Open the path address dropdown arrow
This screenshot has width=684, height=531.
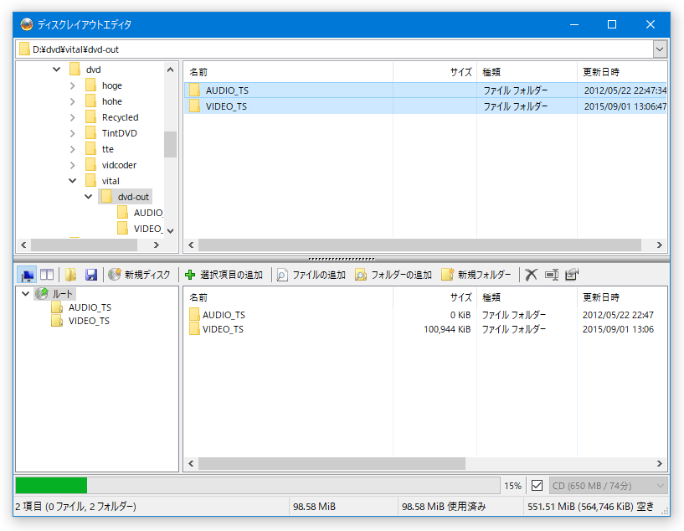(x=660, y=49)
